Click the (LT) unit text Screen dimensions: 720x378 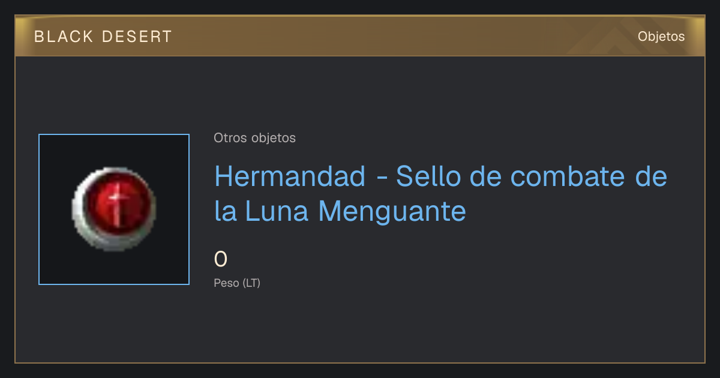[x=251, y=283]
